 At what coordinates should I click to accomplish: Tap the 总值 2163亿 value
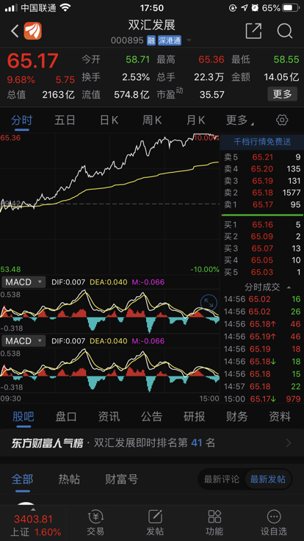pos(58,95)
